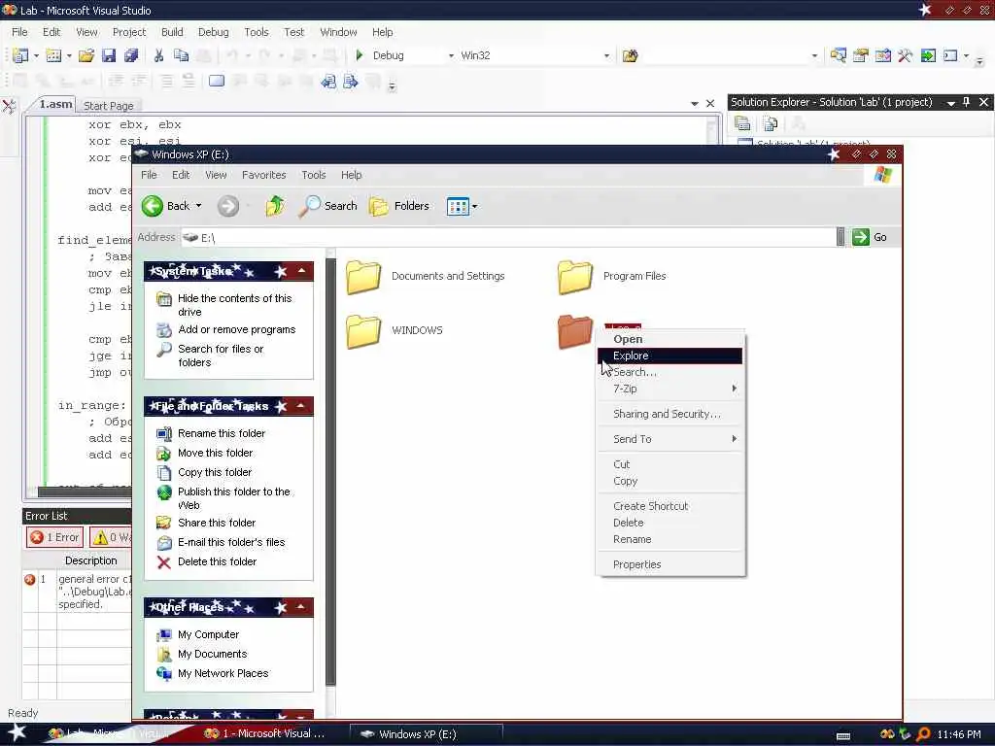Click the bookmark toggle rectangle icon in text editor toolbar

pos(217,82)
